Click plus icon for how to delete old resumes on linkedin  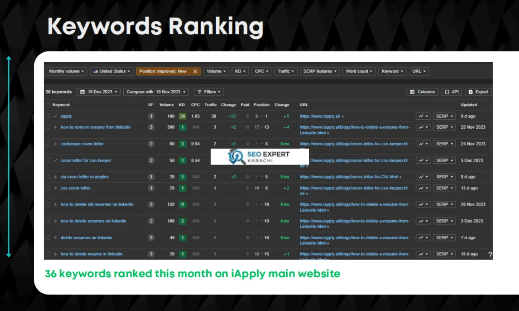[x=55, y=204]
